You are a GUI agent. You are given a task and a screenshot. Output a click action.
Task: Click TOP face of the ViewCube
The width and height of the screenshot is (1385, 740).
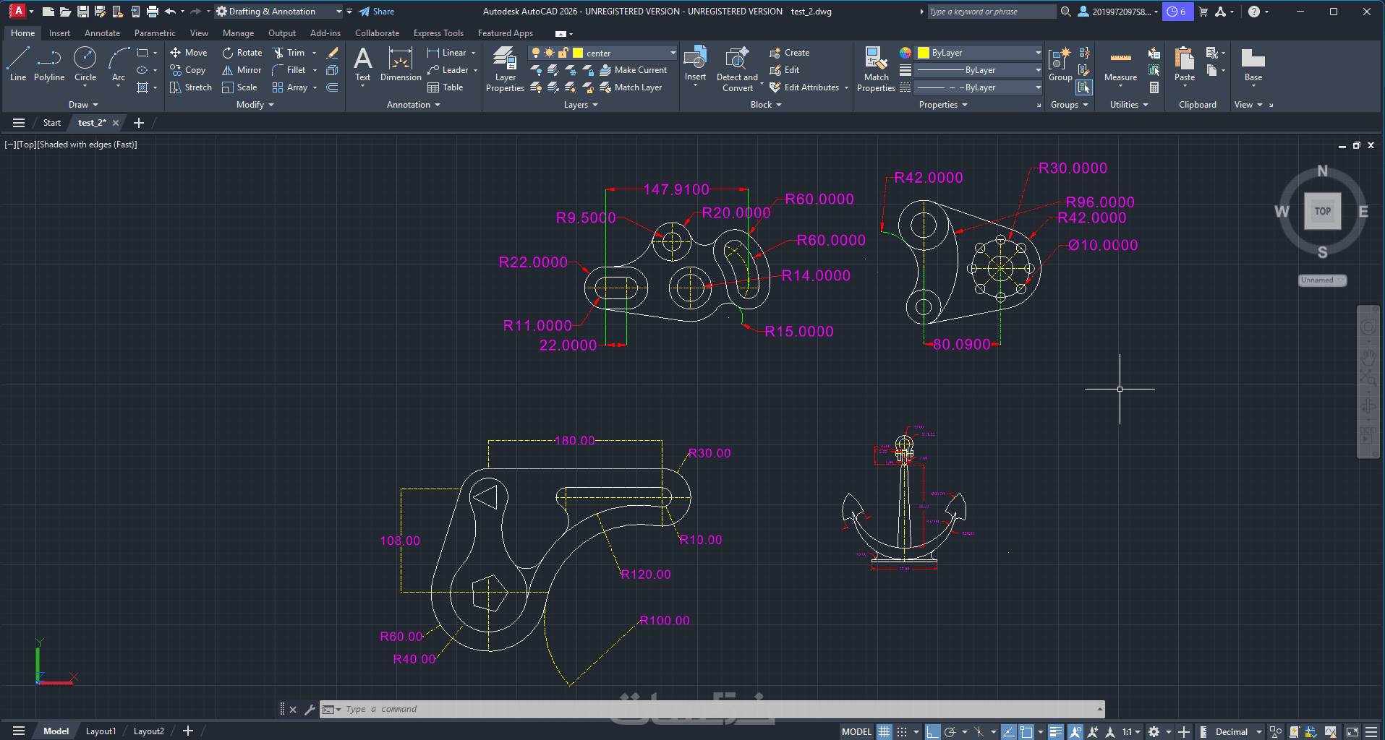pyautogui.click(x=1322, y=211)
